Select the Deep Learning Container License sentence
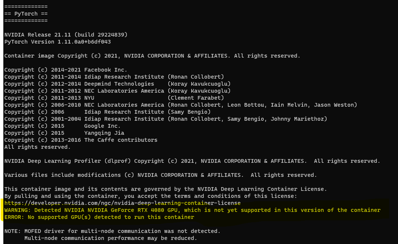 [x=165, y=189]
